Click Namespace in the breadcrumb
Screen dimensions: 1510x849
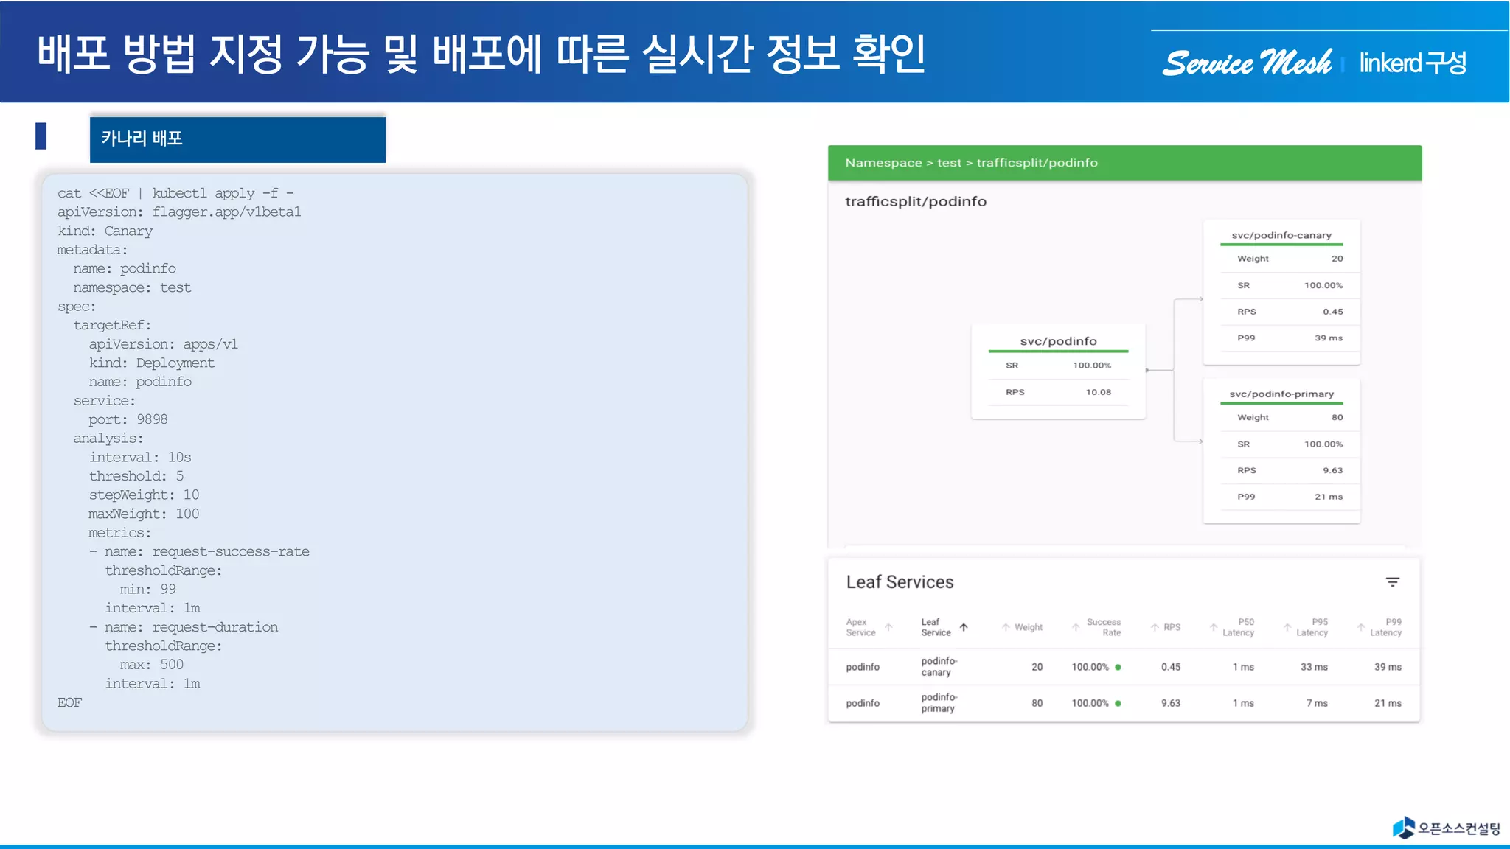[883, 163]
